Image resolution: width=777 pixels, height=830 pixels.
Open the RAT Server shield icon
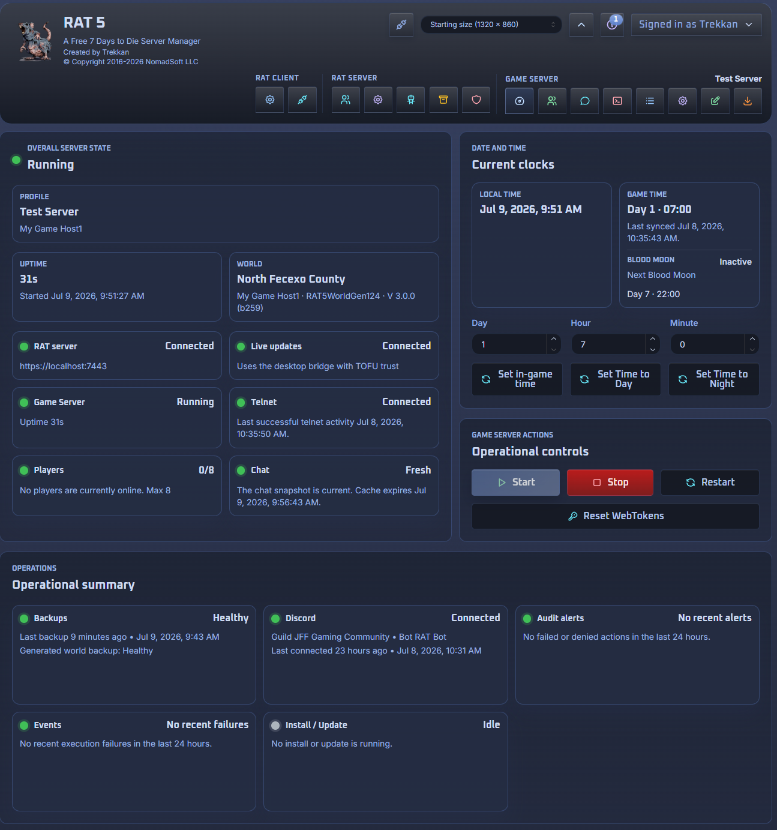(476, 100)
